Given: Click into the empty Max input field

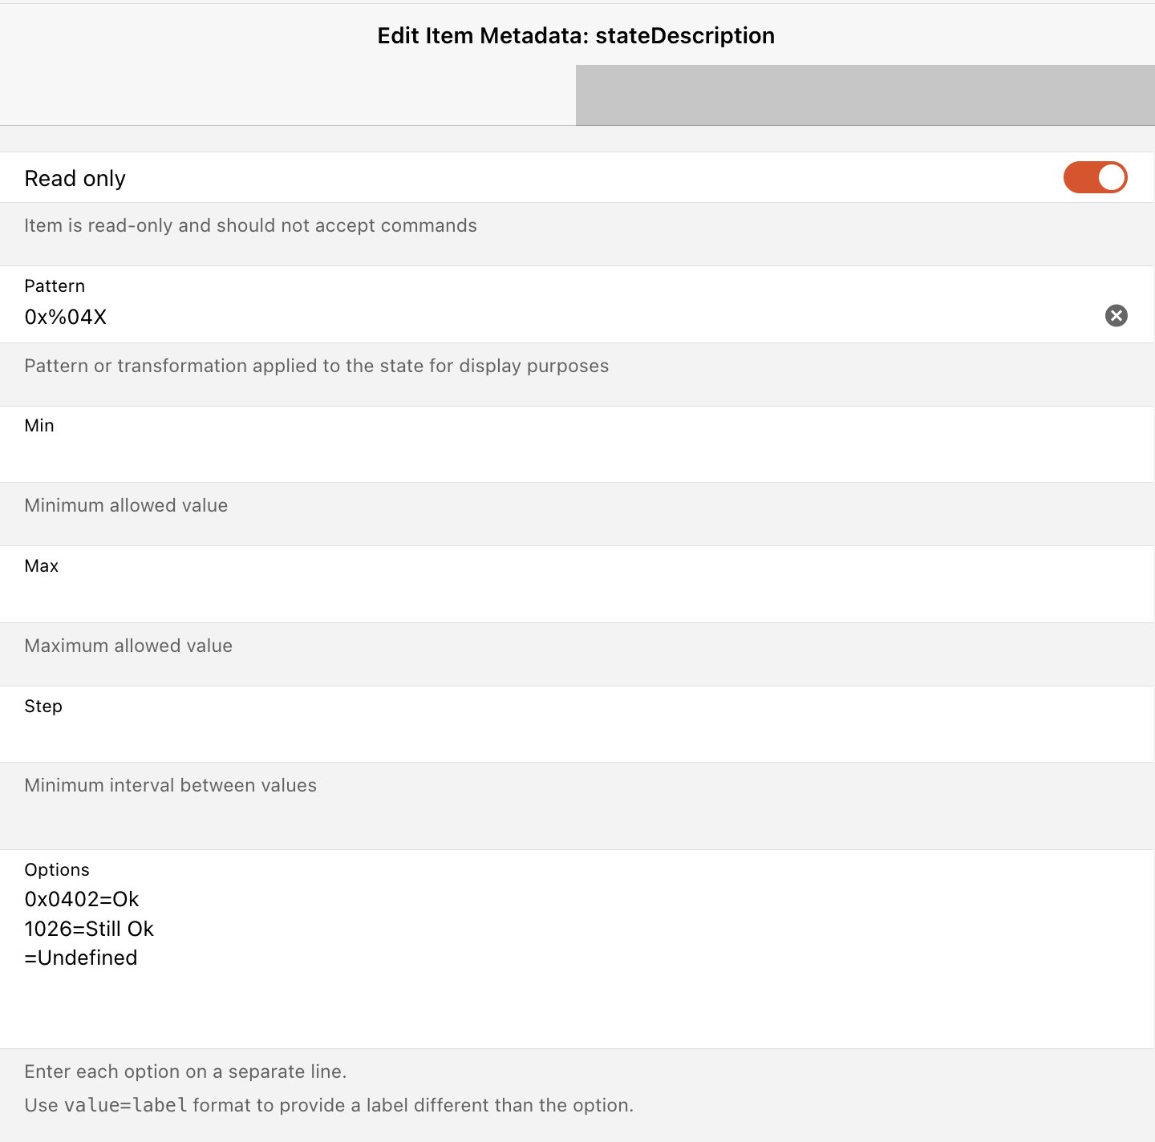Looking at the screenshot, I should click(576, 597).
